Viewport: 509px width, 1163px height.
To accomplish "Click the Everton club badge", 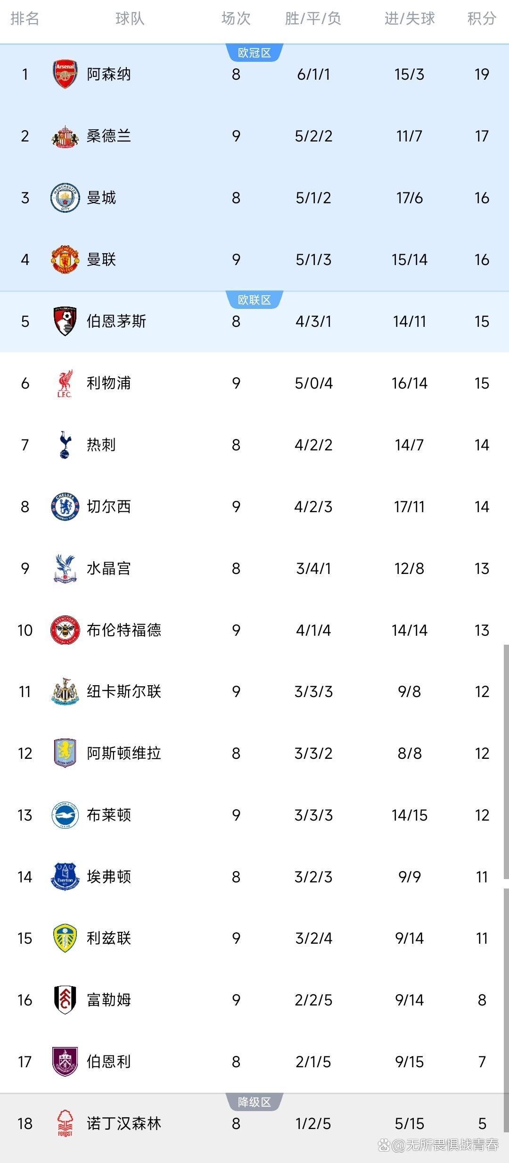I will click(x=65, y=877).
